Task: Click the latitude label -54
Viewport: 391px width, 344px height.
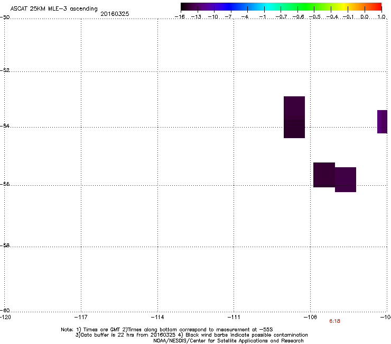Action: pos(5,125)
